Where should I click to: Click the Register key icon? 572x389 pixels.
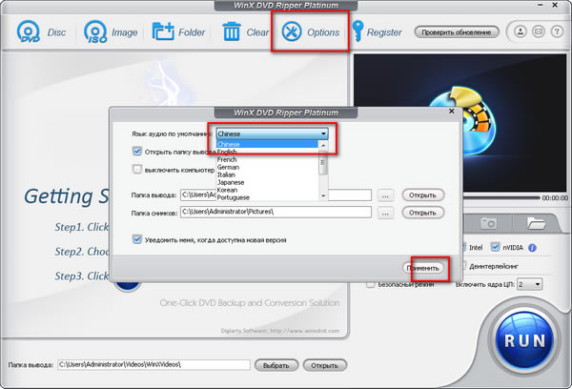357,31
